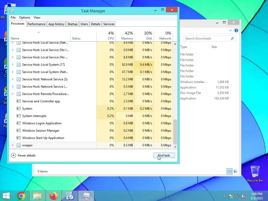Click the icon beside Windows Start-Up Application
The width and height of the screenshot is (268, 201).
click(19, 138)
